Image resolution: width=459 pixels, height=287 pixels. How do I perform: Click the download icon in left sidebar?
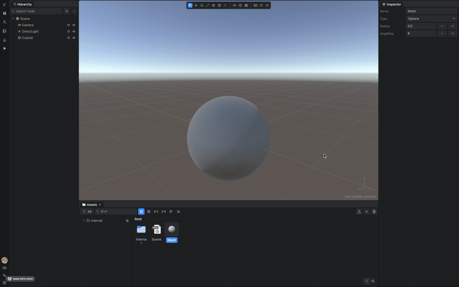tap(4, 40)
